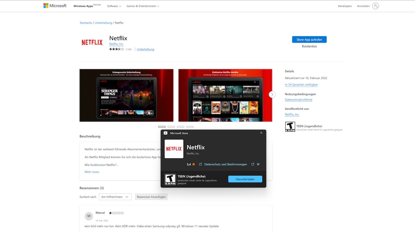This screenshot has width=415, height=233.
Task: Open the Datenschutzrichtlinie link
Action: point(298,100)
